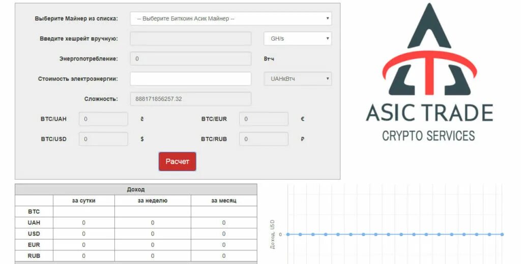
Task: Click the Доход, USD chart axis label
Action: point(272,234)
